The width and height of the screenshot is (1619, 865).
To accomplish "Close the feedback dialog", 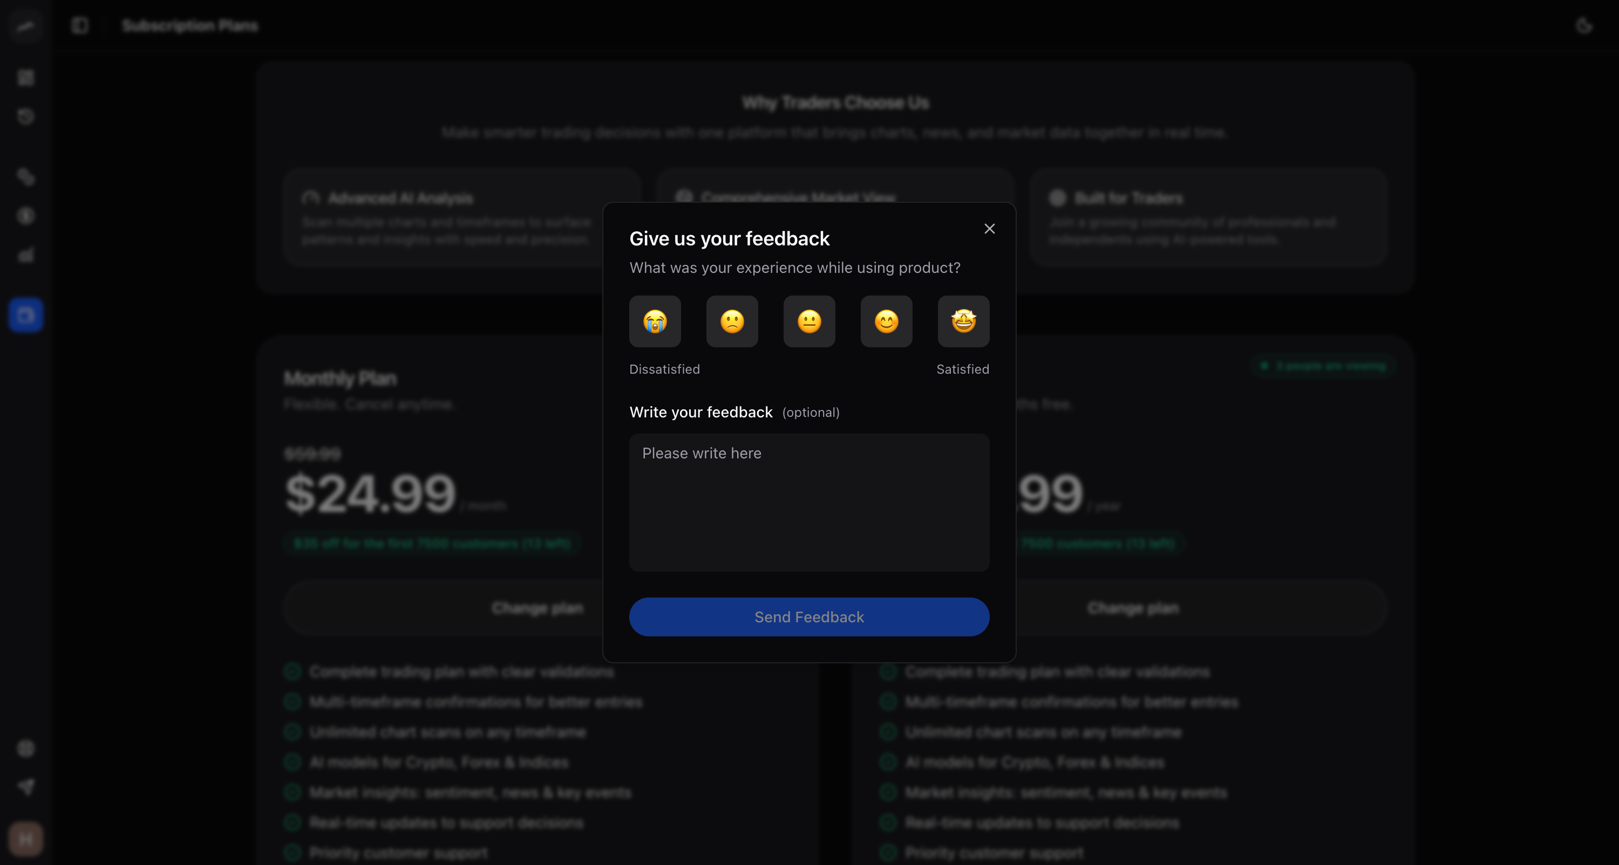I will [x=989, y=229].
